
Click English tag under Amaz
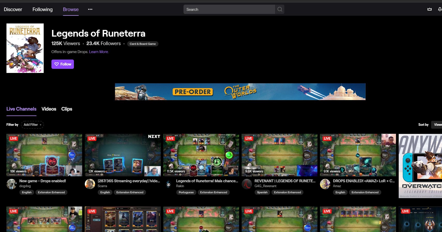(x=340, y=192)
